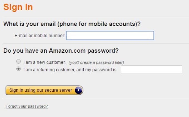
Task: Click the 'I am a new customer.' label text
Action: tap(44, 62)
